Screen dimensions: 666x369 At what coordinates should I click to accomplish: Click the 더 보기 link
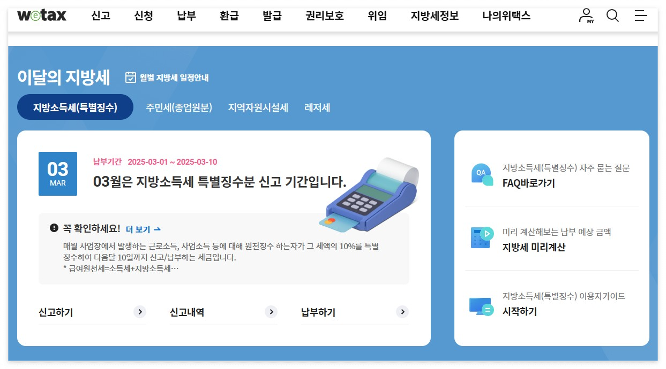click(143, 229)
